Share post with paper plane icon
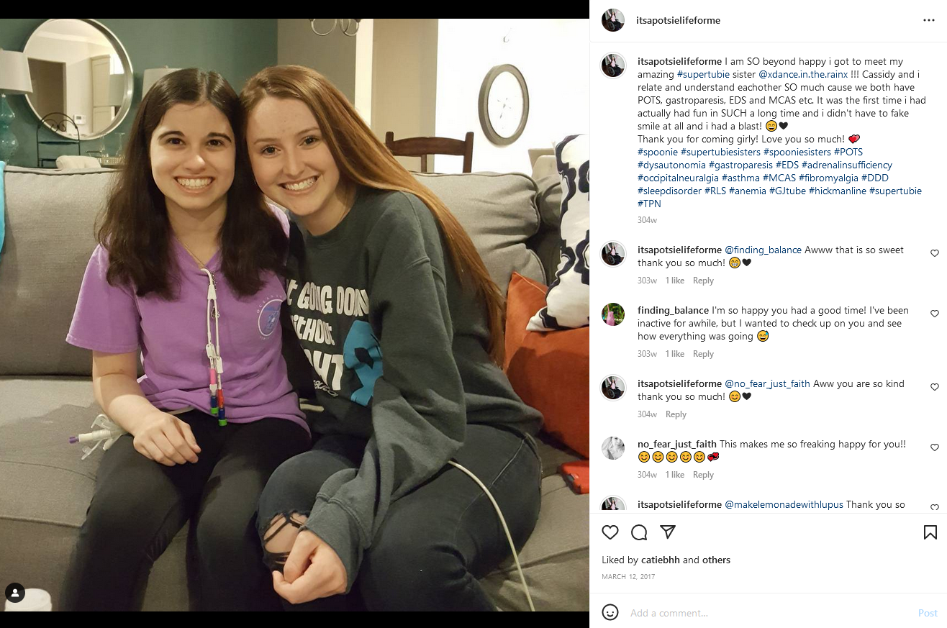Viewport: 947px width, 628px height. 668,532
